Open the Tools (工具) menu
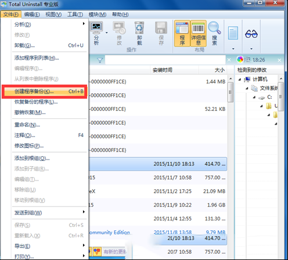This screenshot has height=260, width=288. (x=75, y=15)
